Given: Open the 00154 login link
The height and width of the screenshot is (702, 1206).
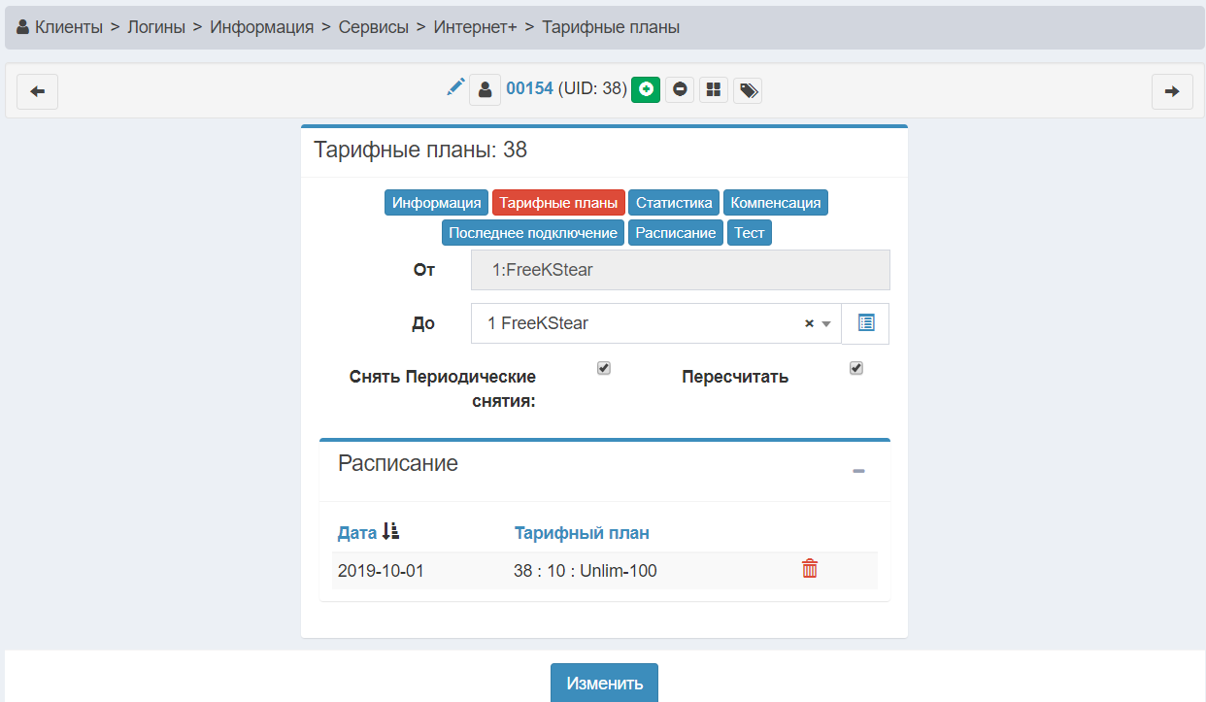Looking at the screenshot, I should 529,88.
